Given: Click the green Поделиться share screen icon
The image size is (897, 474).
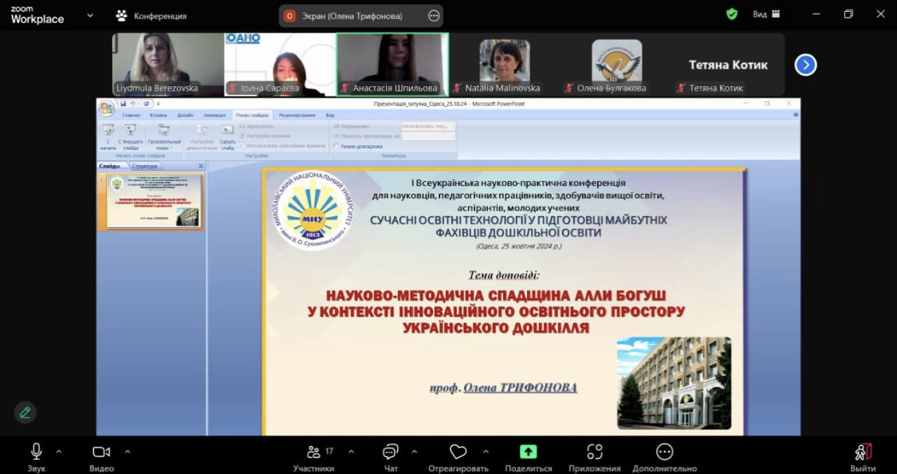Looking at the screenshot, I should tap(528, 452).
